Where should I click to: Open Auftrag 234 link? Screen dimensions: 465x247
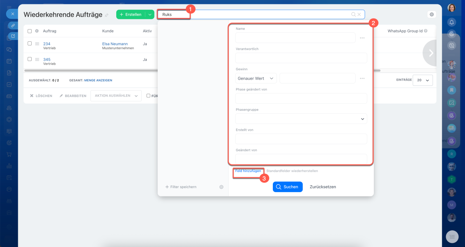point(46,44)
